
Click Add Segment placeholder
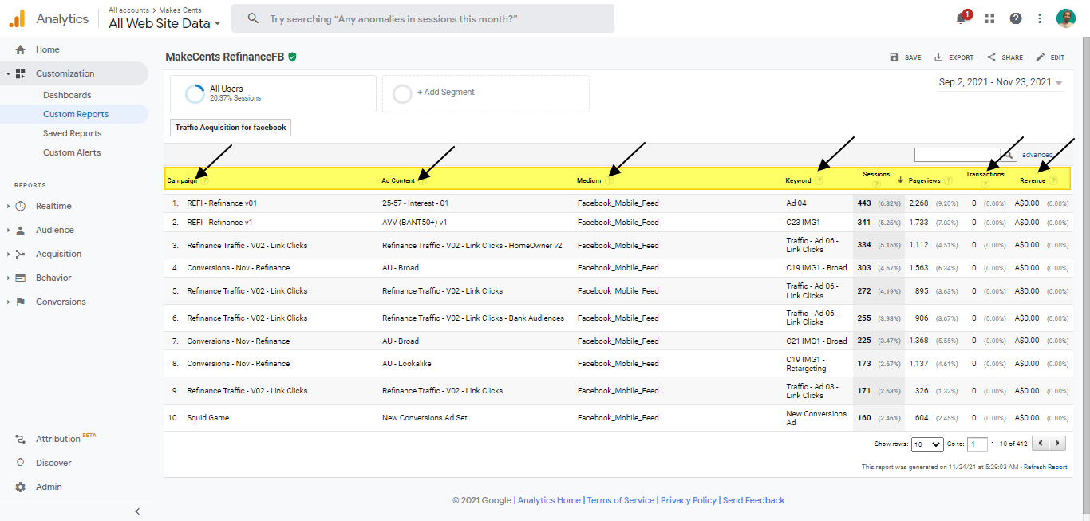click(486, 93)
